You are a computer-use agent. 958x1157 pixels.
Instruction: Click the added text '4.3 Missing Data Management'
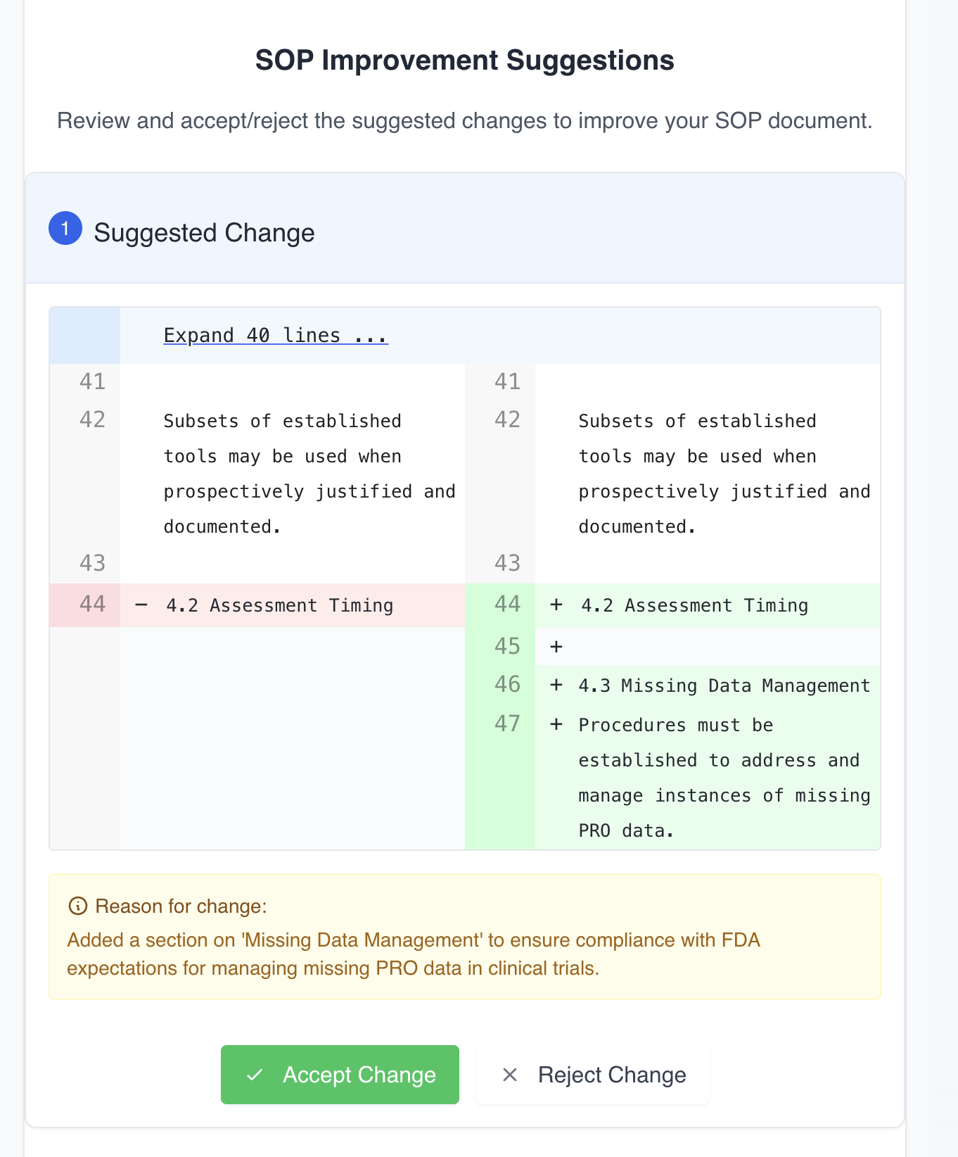coord(724,685)
